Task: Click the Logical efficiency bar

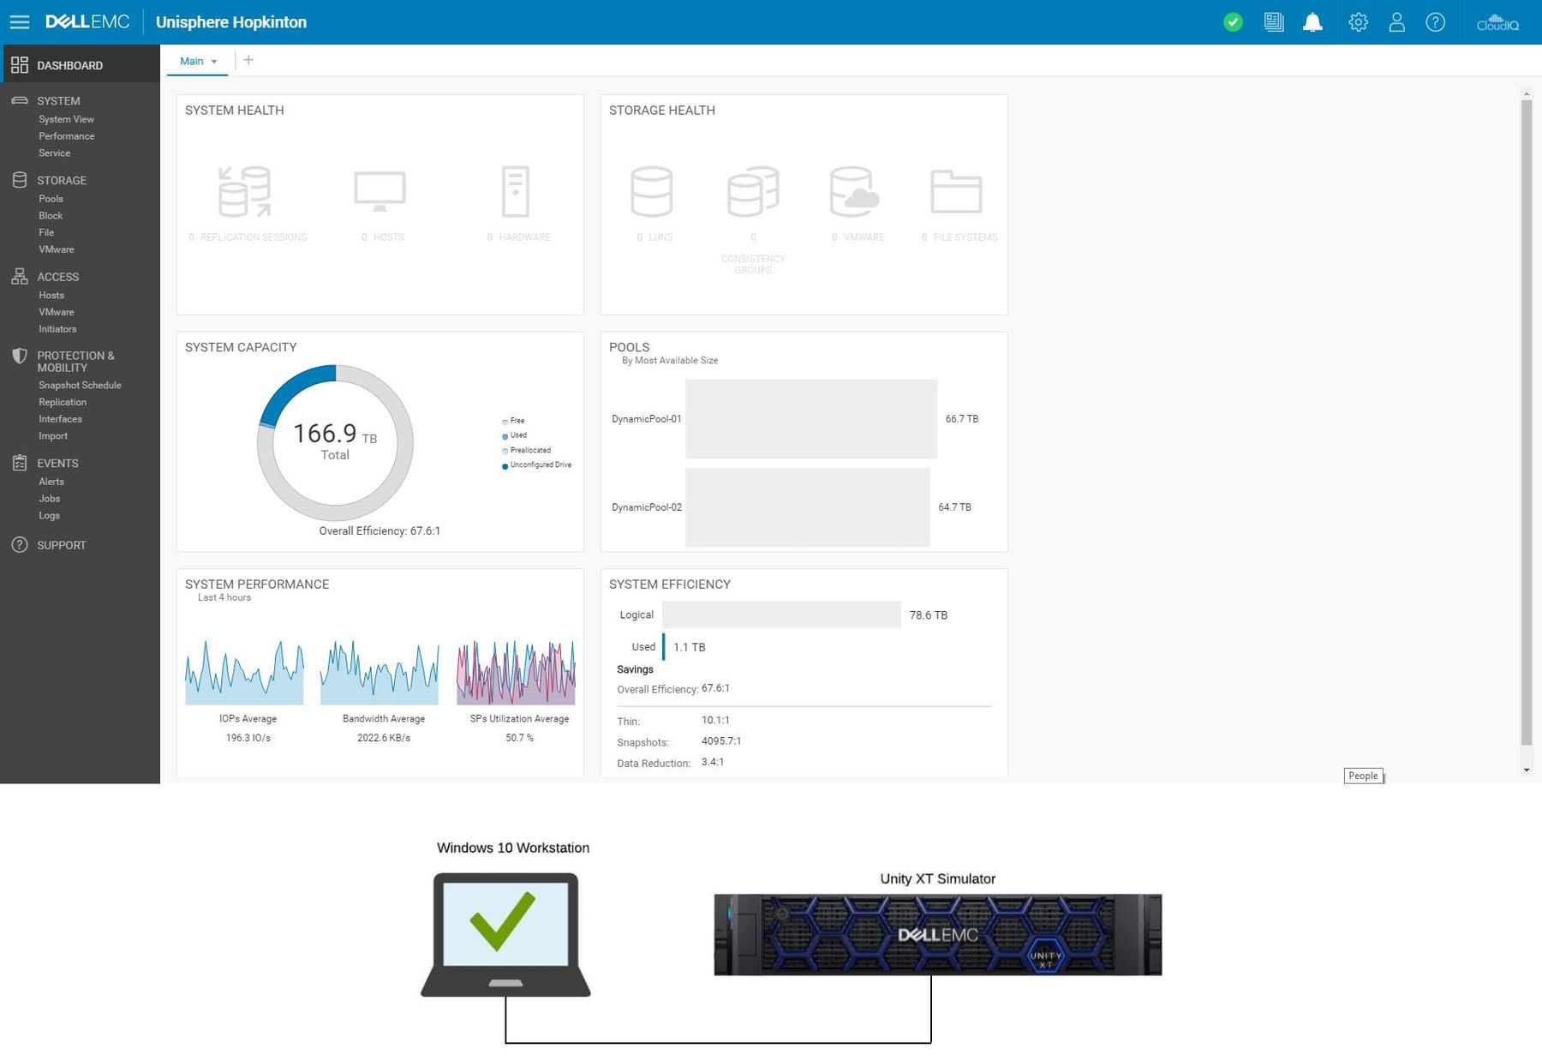Action: (x=781, y=614)
